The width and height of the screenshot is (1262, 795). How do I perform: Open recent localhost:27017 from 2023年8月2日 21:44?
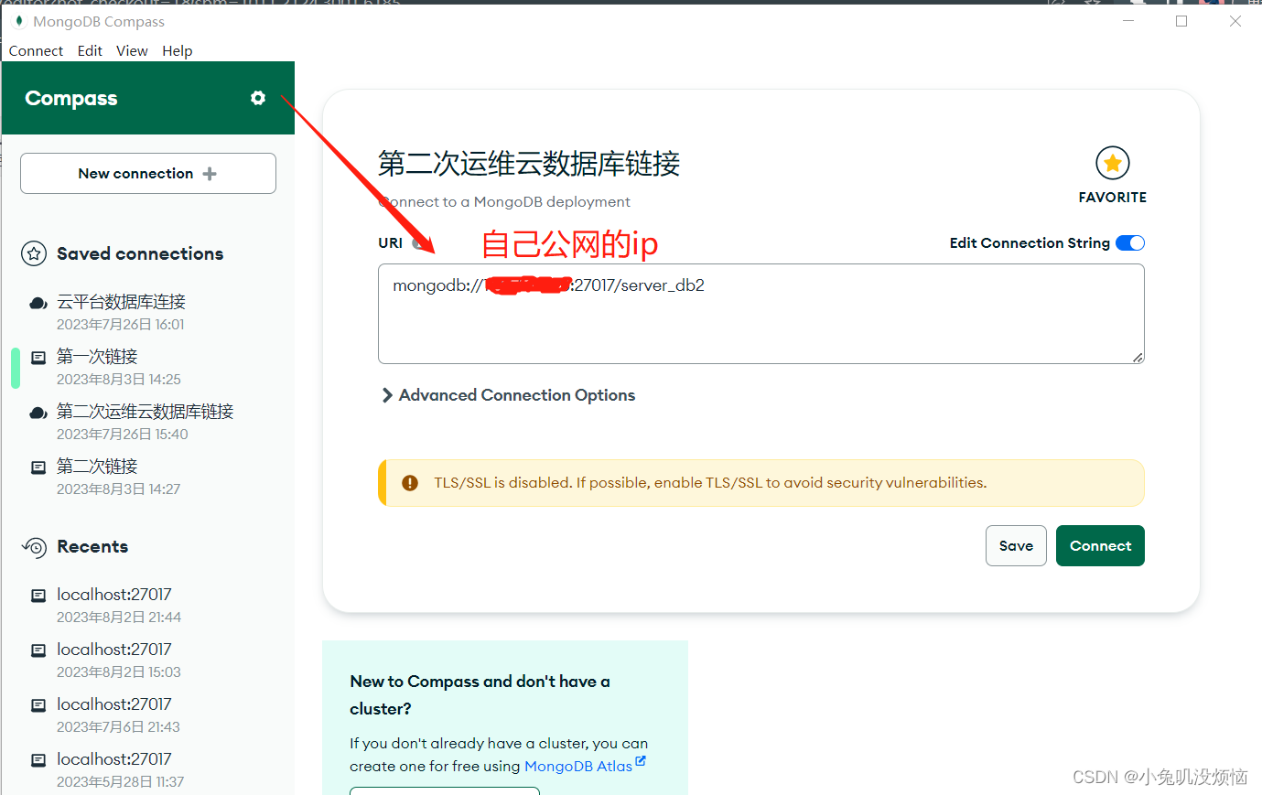tap(114, 595)
